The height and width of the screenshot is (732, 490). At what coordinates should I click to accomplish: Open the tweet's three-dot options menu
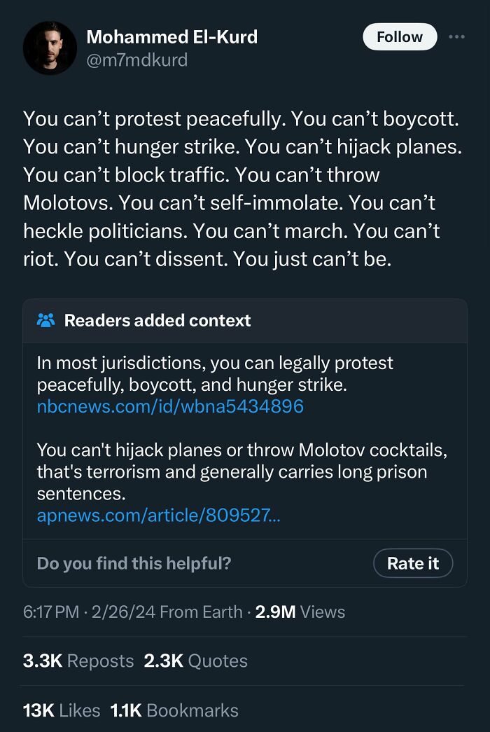(458, 37)
